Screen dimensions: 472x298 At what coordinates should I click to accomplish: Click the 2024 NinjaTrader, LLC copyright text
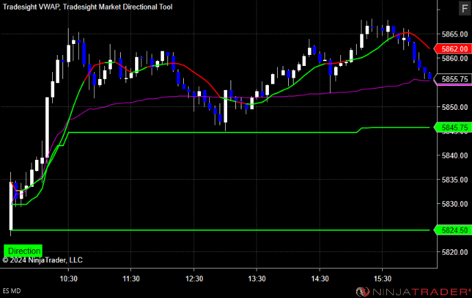(x=43, y=260)
